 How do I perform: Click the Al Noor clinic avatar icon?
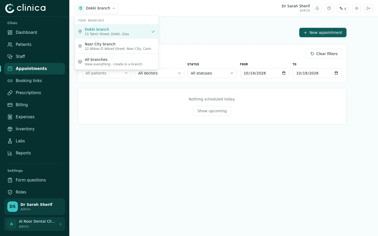tap(12, 224)
